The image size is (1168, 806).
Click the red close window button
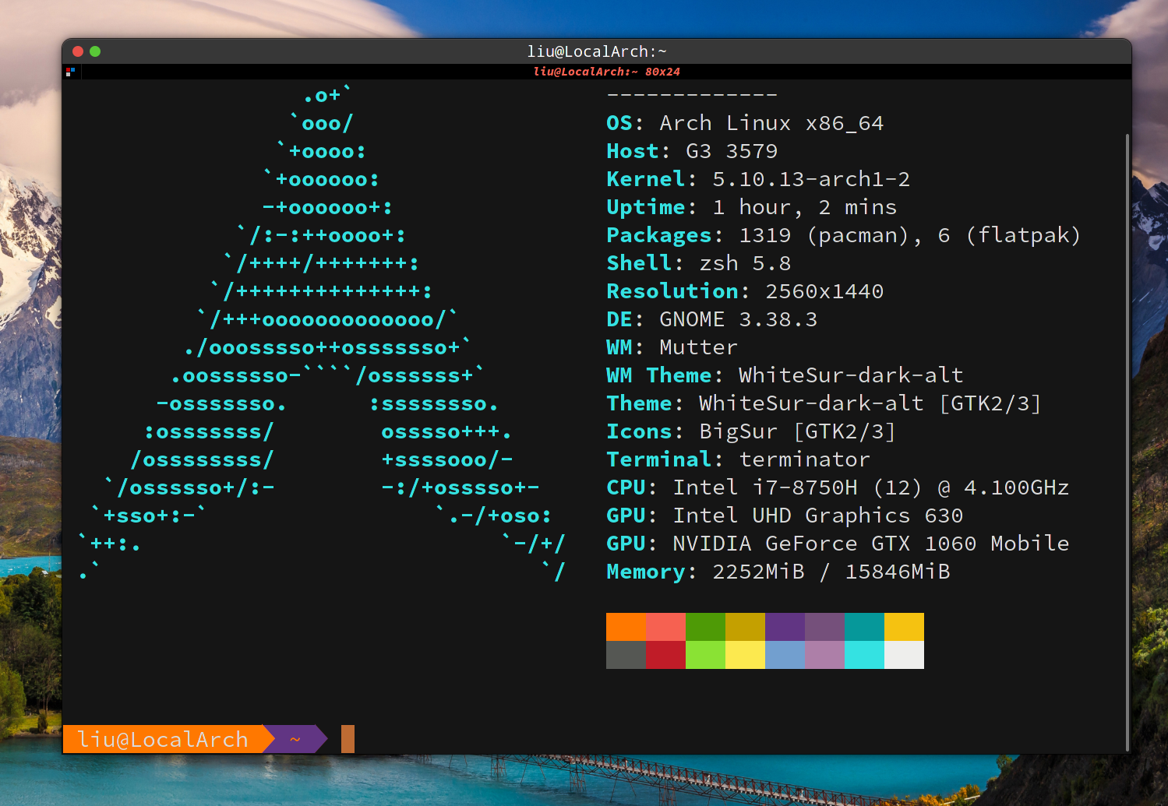tap(78, 51)
